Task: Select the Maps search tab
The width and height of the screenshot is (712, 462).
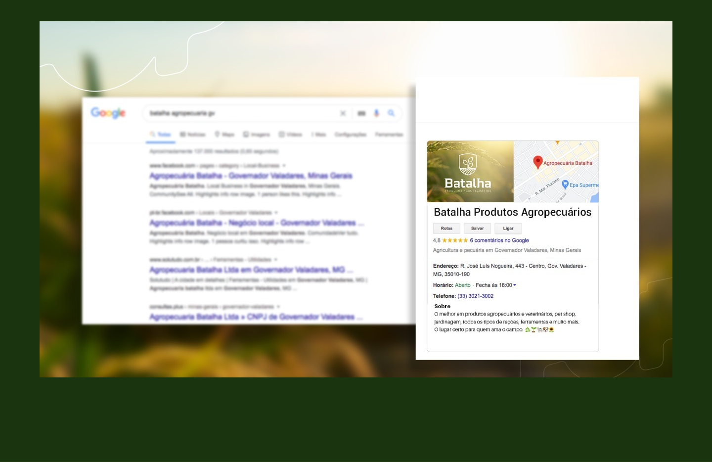Action: (224, 135)
